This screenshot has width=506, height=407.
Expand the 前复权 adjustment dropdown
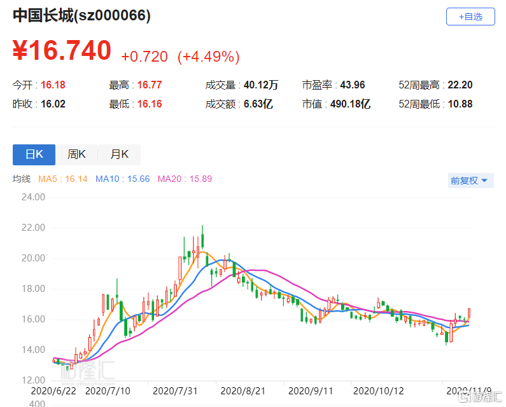(x=470, y=181)
